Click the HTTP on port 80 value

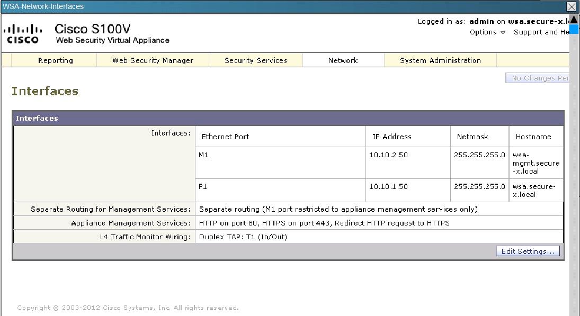(324, 223)
